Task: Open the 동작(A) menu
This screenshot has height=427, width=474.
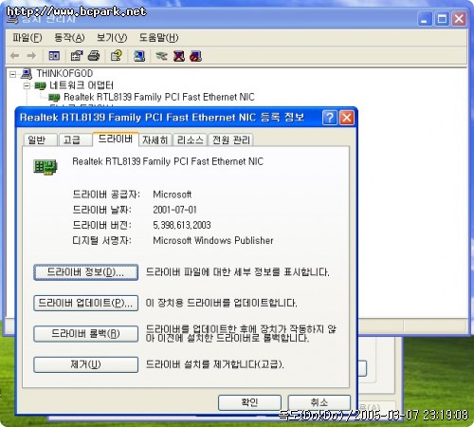Action: [x=69, y=38]
